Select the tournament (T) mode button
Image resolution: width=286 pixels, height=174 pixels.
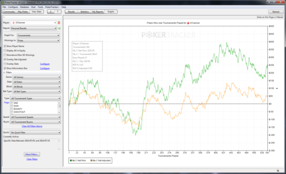click(x=58, y=12)
